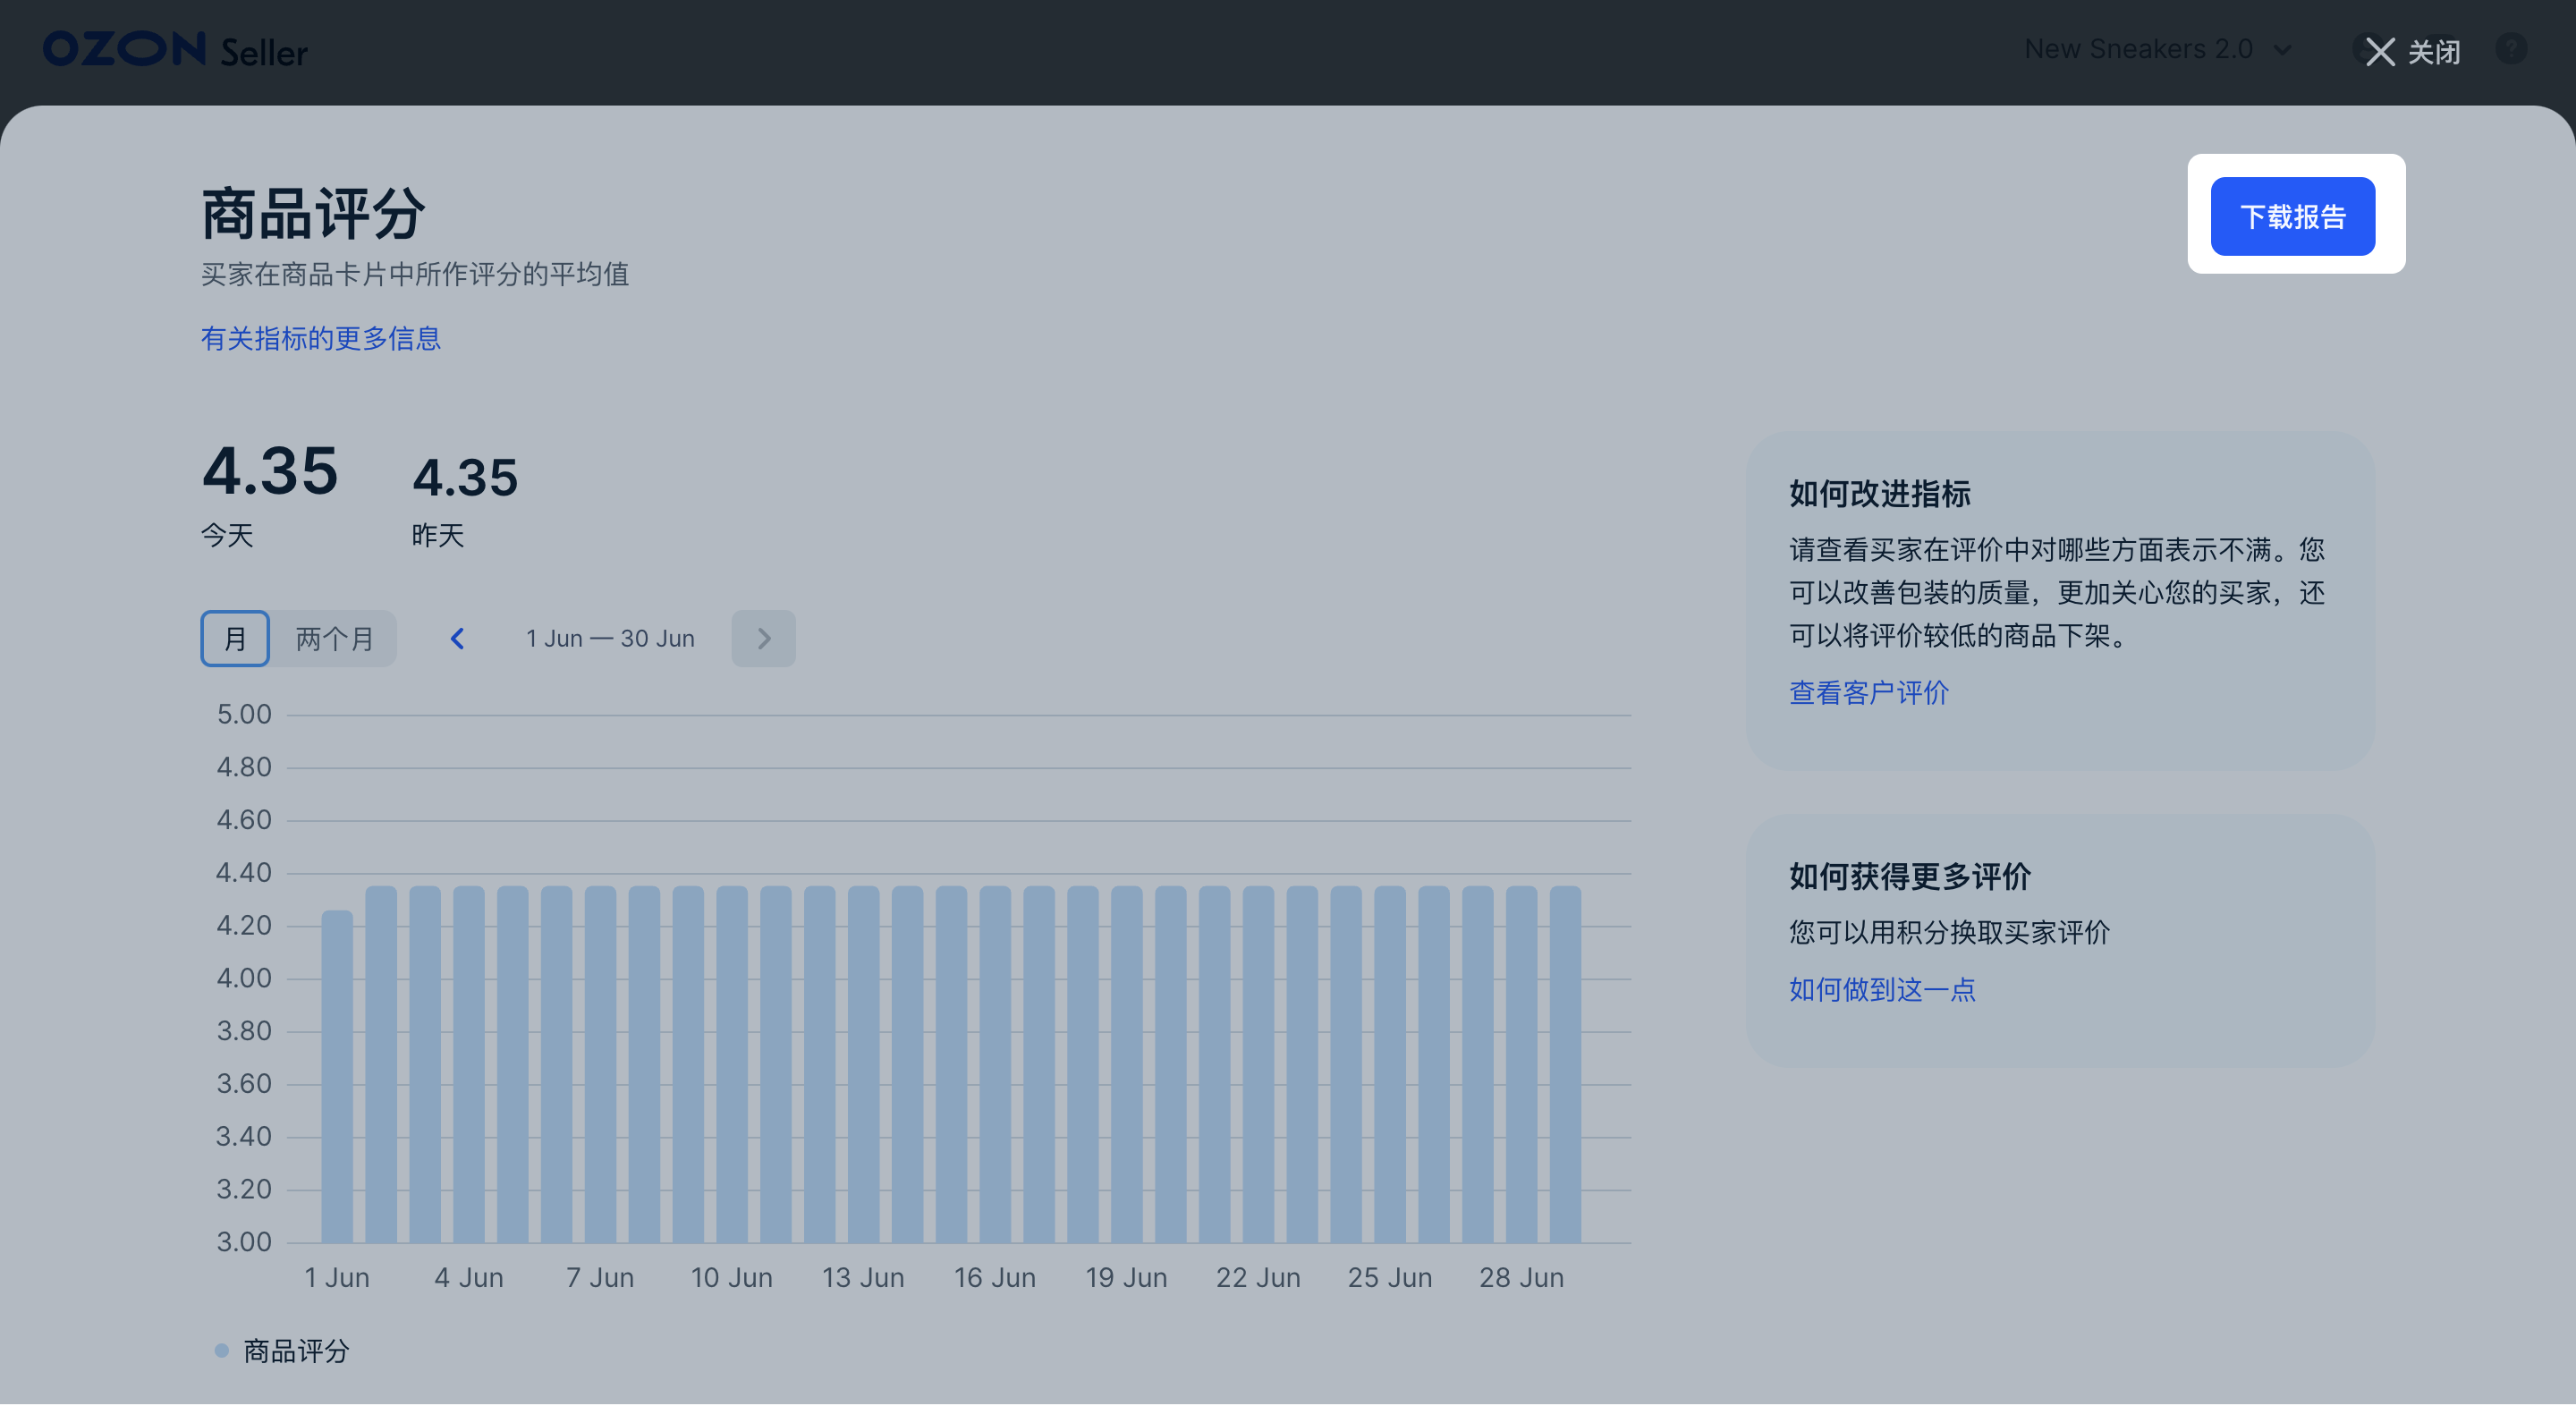Viewport: 2576px width, 1406px height.
Task: Click the left navigation arrow icon
Action: click(x=457, y=637)
